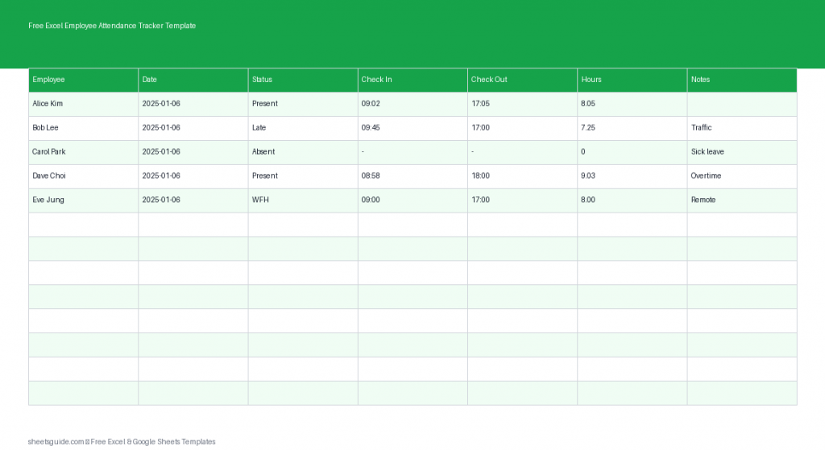The width and height of the screenshot is (825, 450).
Task: Click the 9.03 hours cell
Action: (631, 176)
